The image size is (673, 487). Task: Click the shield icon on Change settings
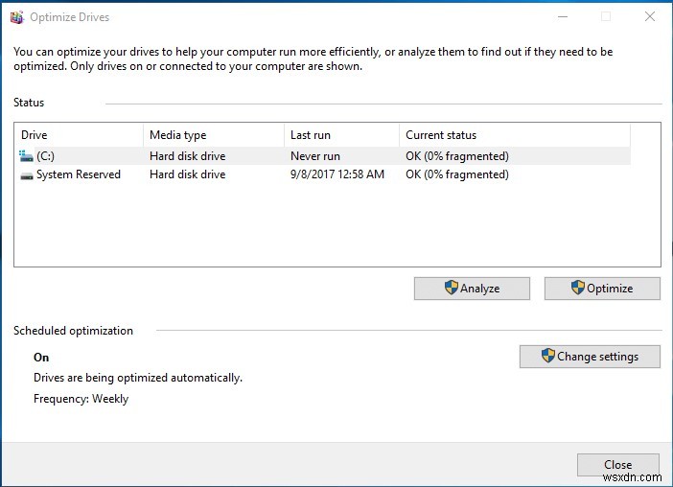pos(548,356)
